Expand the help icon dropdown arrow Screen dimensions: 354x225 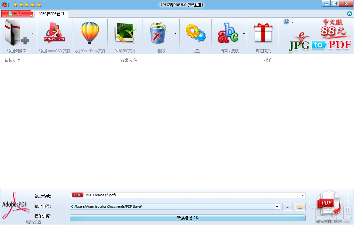pyautogui.click(x=292, y=22)
